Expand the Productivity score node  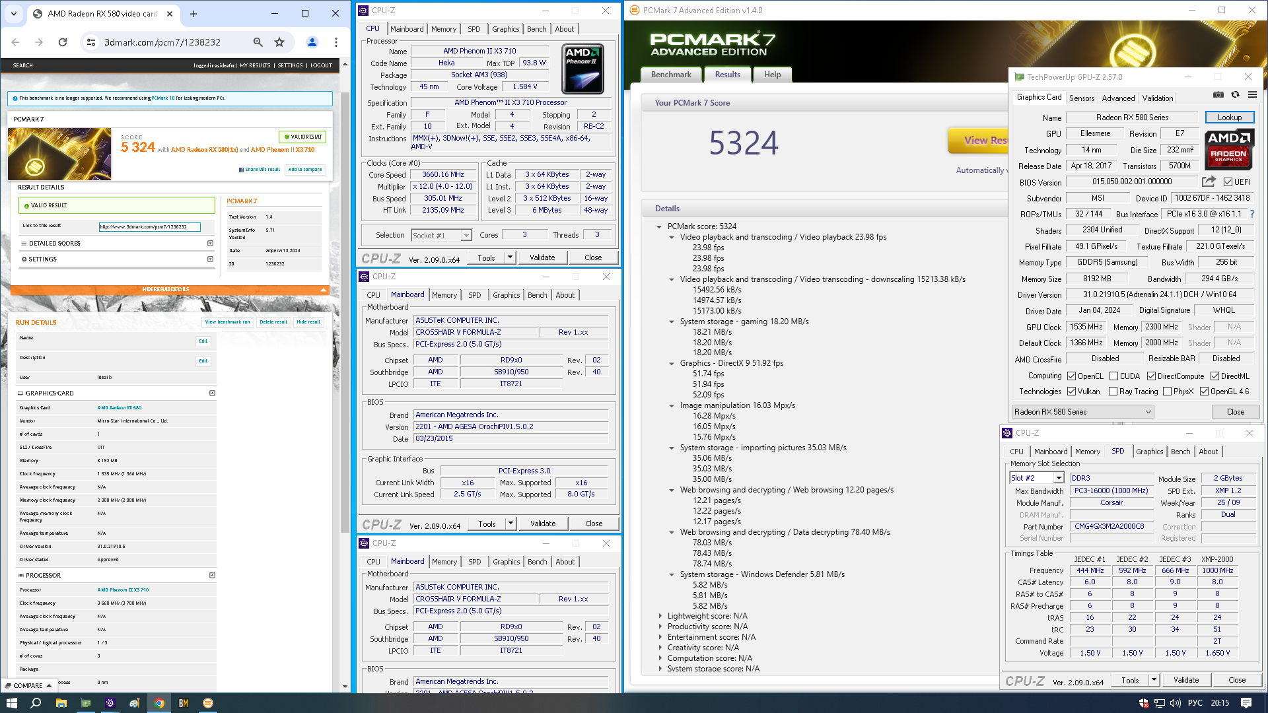660,627
